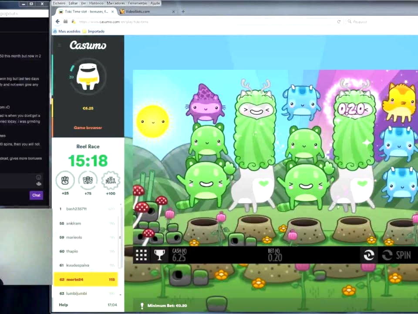Screen dimensions: 418x314
Task: Open the Ficheiro menu
Action: pos(59,3)
